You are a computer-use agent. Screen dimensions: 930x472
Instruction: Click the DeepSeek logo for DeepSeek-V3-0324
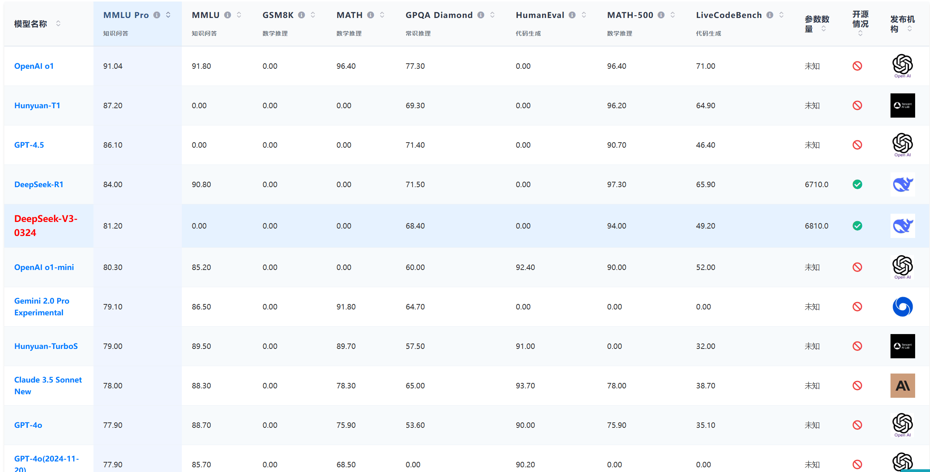click(x=903, y=226)
